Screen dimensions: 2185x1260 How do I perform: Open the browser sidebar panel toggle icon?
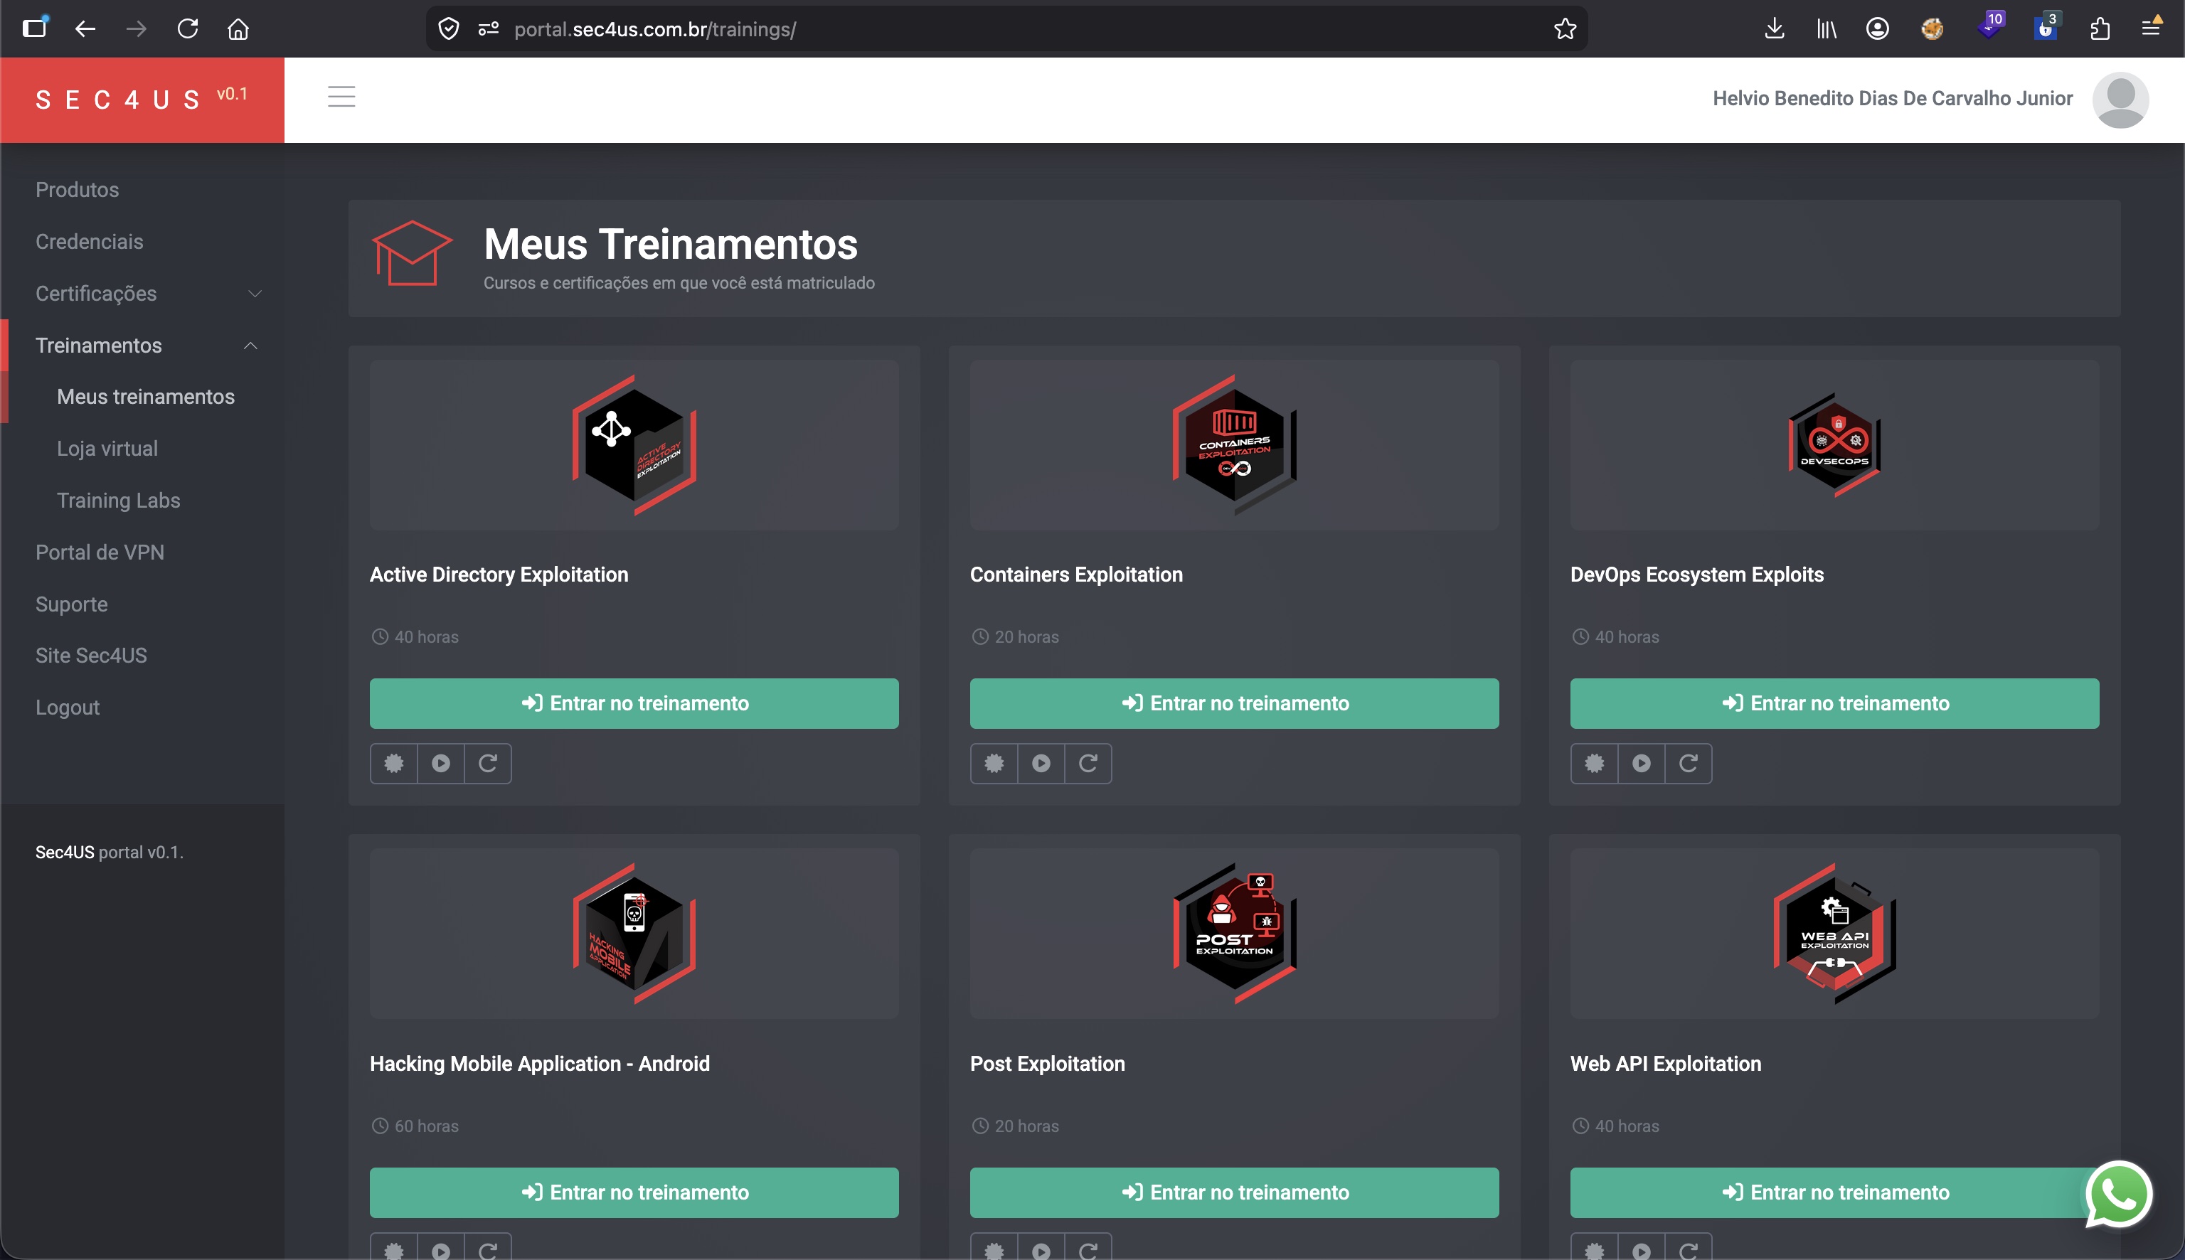click(35, 28)
